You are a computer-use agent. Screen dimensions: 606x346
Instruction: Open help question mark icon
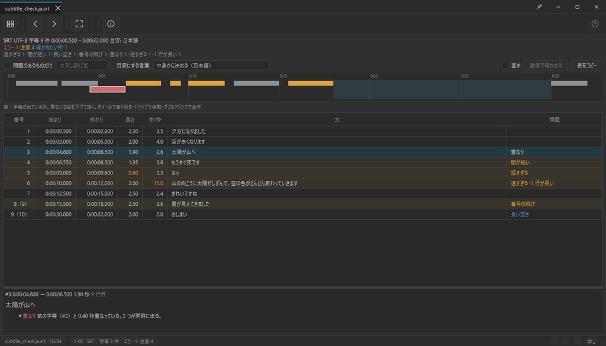coord(595,24)
